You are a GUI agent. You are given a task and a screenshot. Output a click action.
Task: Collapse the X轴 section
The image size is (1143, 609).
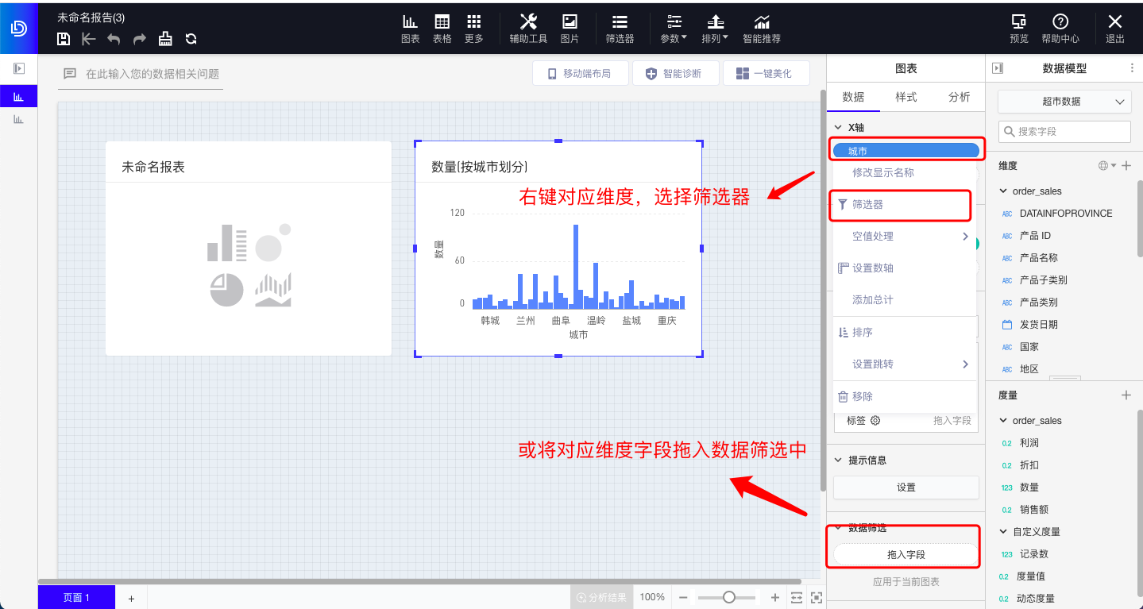[839, 127]
